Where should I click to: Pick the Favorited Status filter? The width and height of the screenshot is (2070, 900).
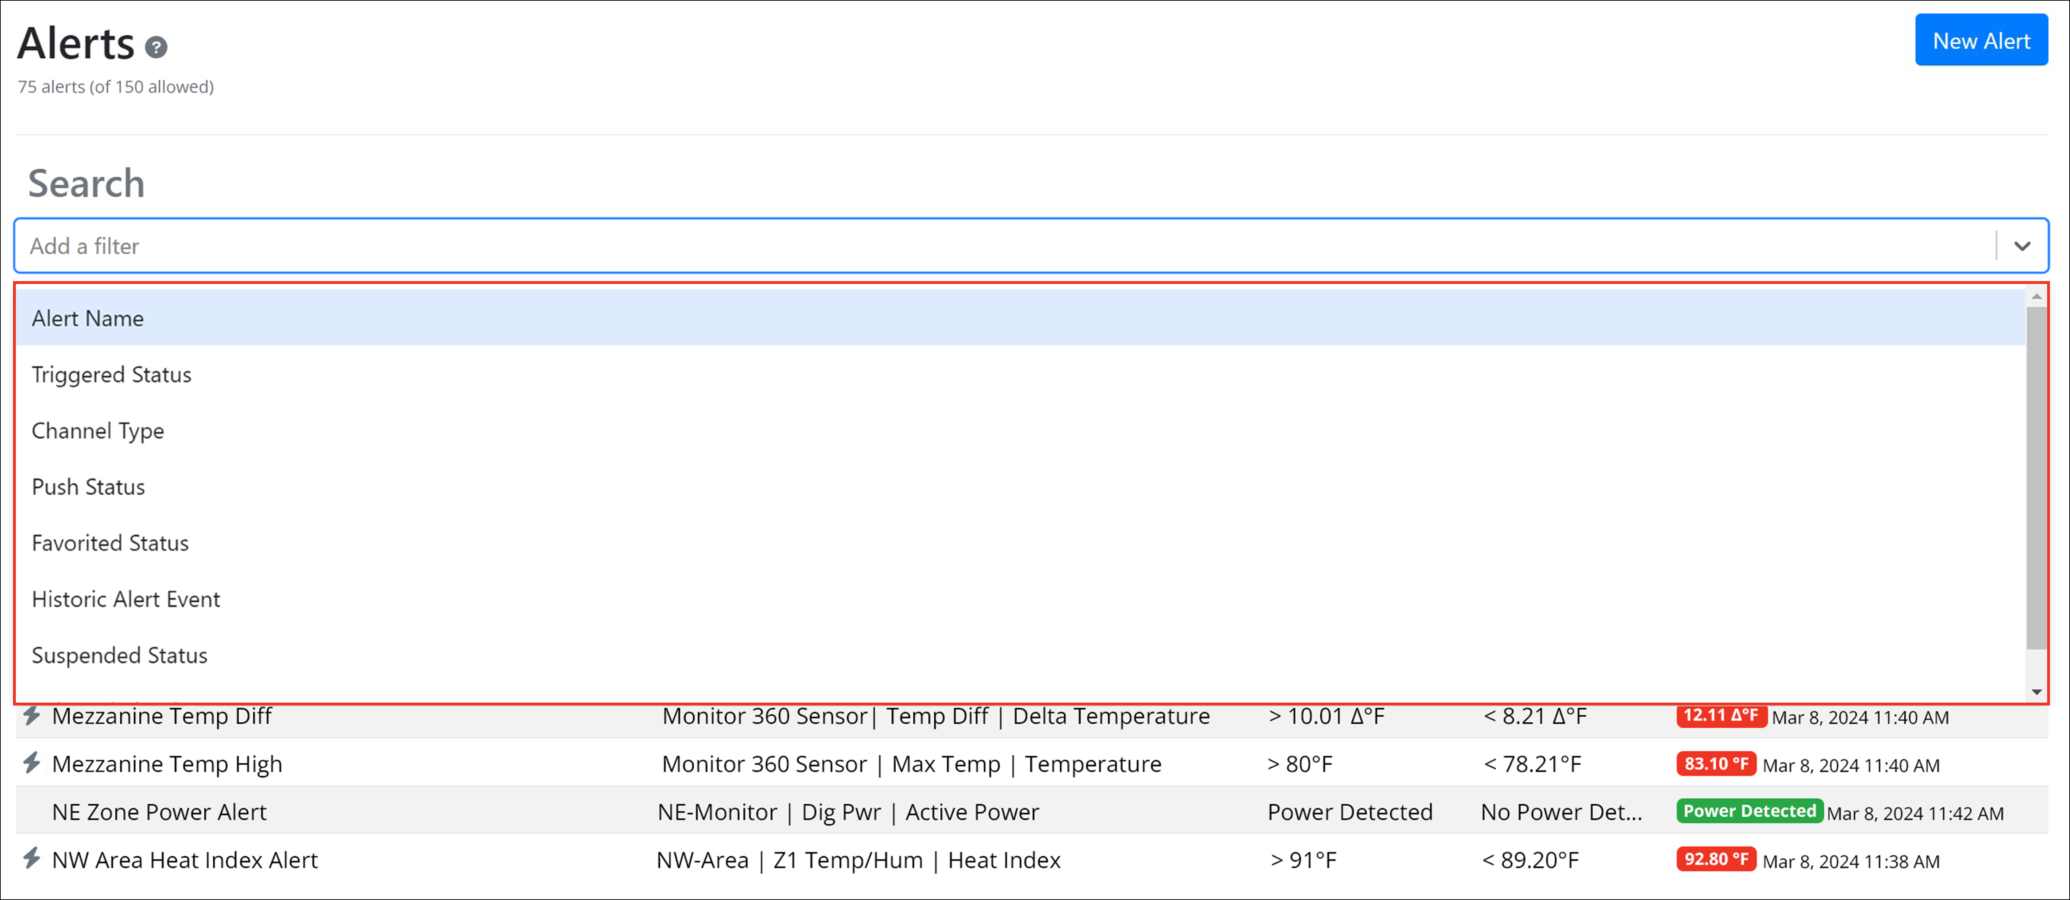click(110, 543)
